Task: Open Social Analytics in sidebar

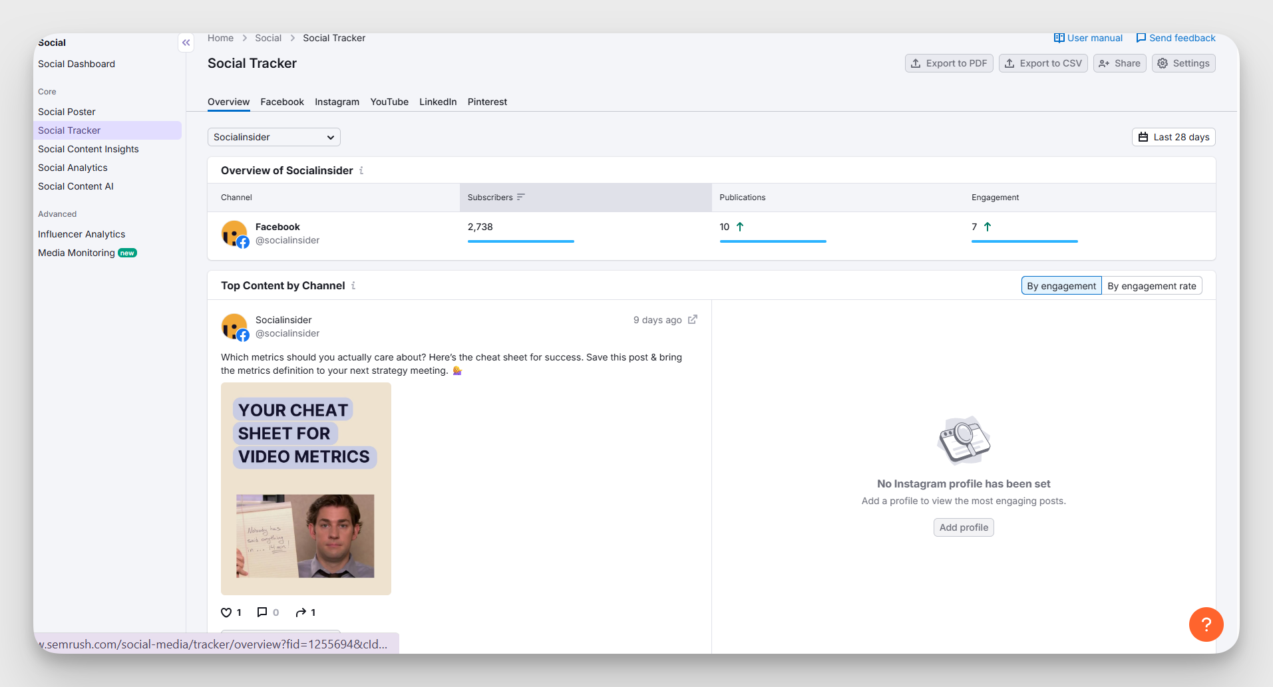Action: pos(73,168)
